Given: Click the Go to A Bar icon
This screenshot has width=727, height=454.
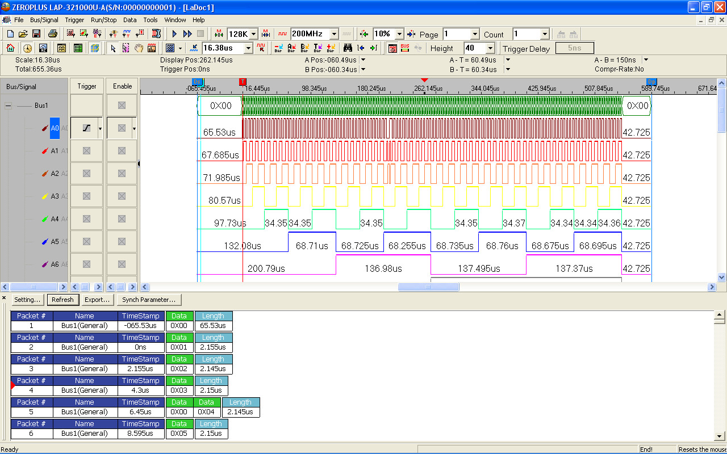Looking at the screenshot, I should pyautogui.click(x=291, y=48).
